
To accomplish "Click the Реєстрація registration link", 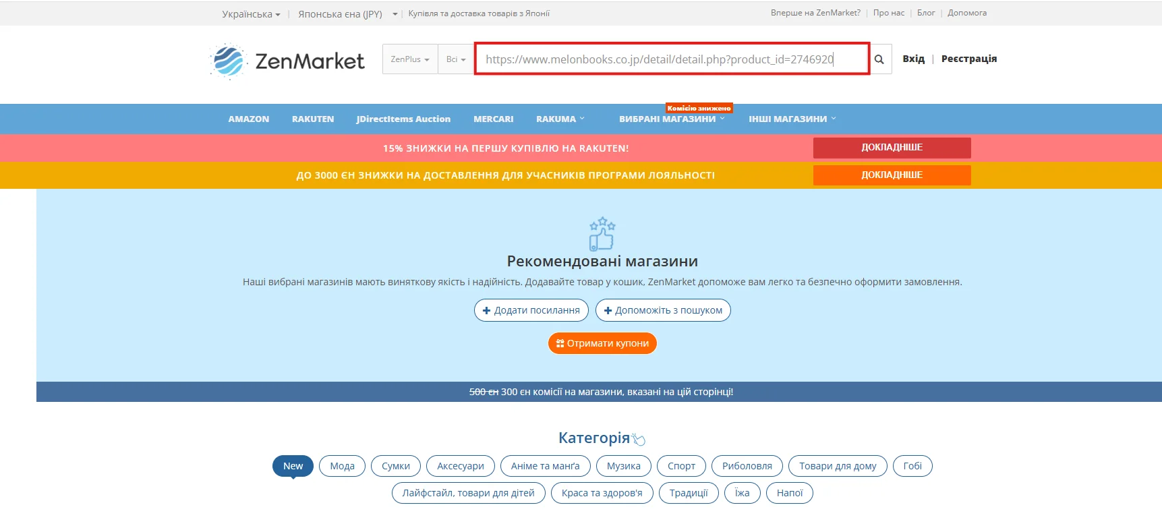I will click(969, 59).
